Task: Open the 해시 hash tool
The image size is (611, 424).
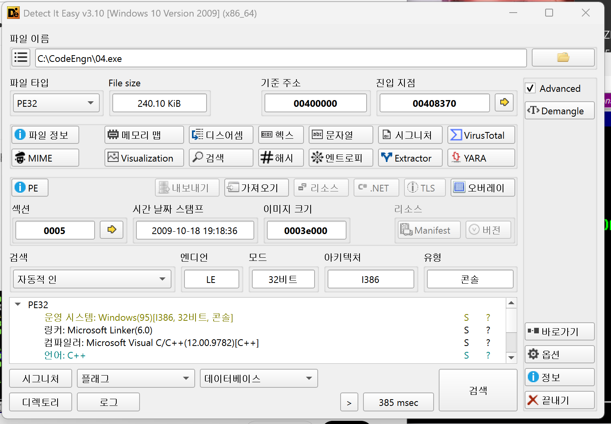Action: point(281,158)
